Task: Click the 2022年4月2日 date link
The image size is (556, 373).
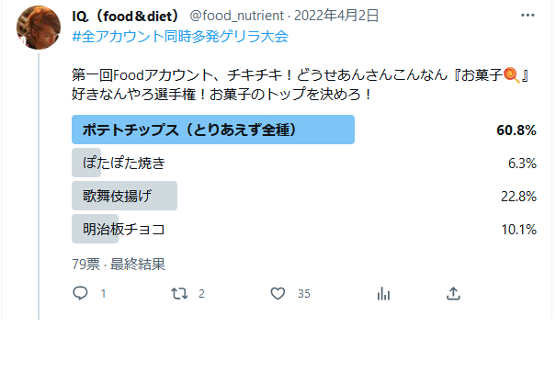Action: [336, 16]
